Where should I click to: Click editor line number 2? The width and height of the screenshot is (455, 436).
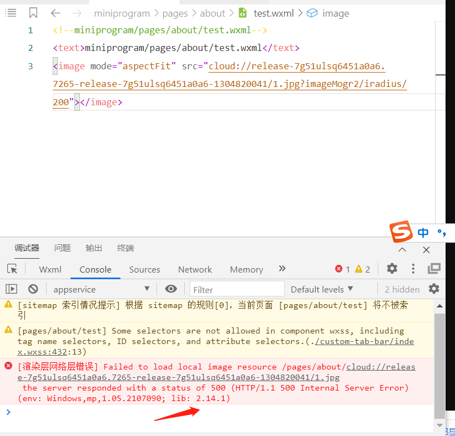[x=31, y=48]
